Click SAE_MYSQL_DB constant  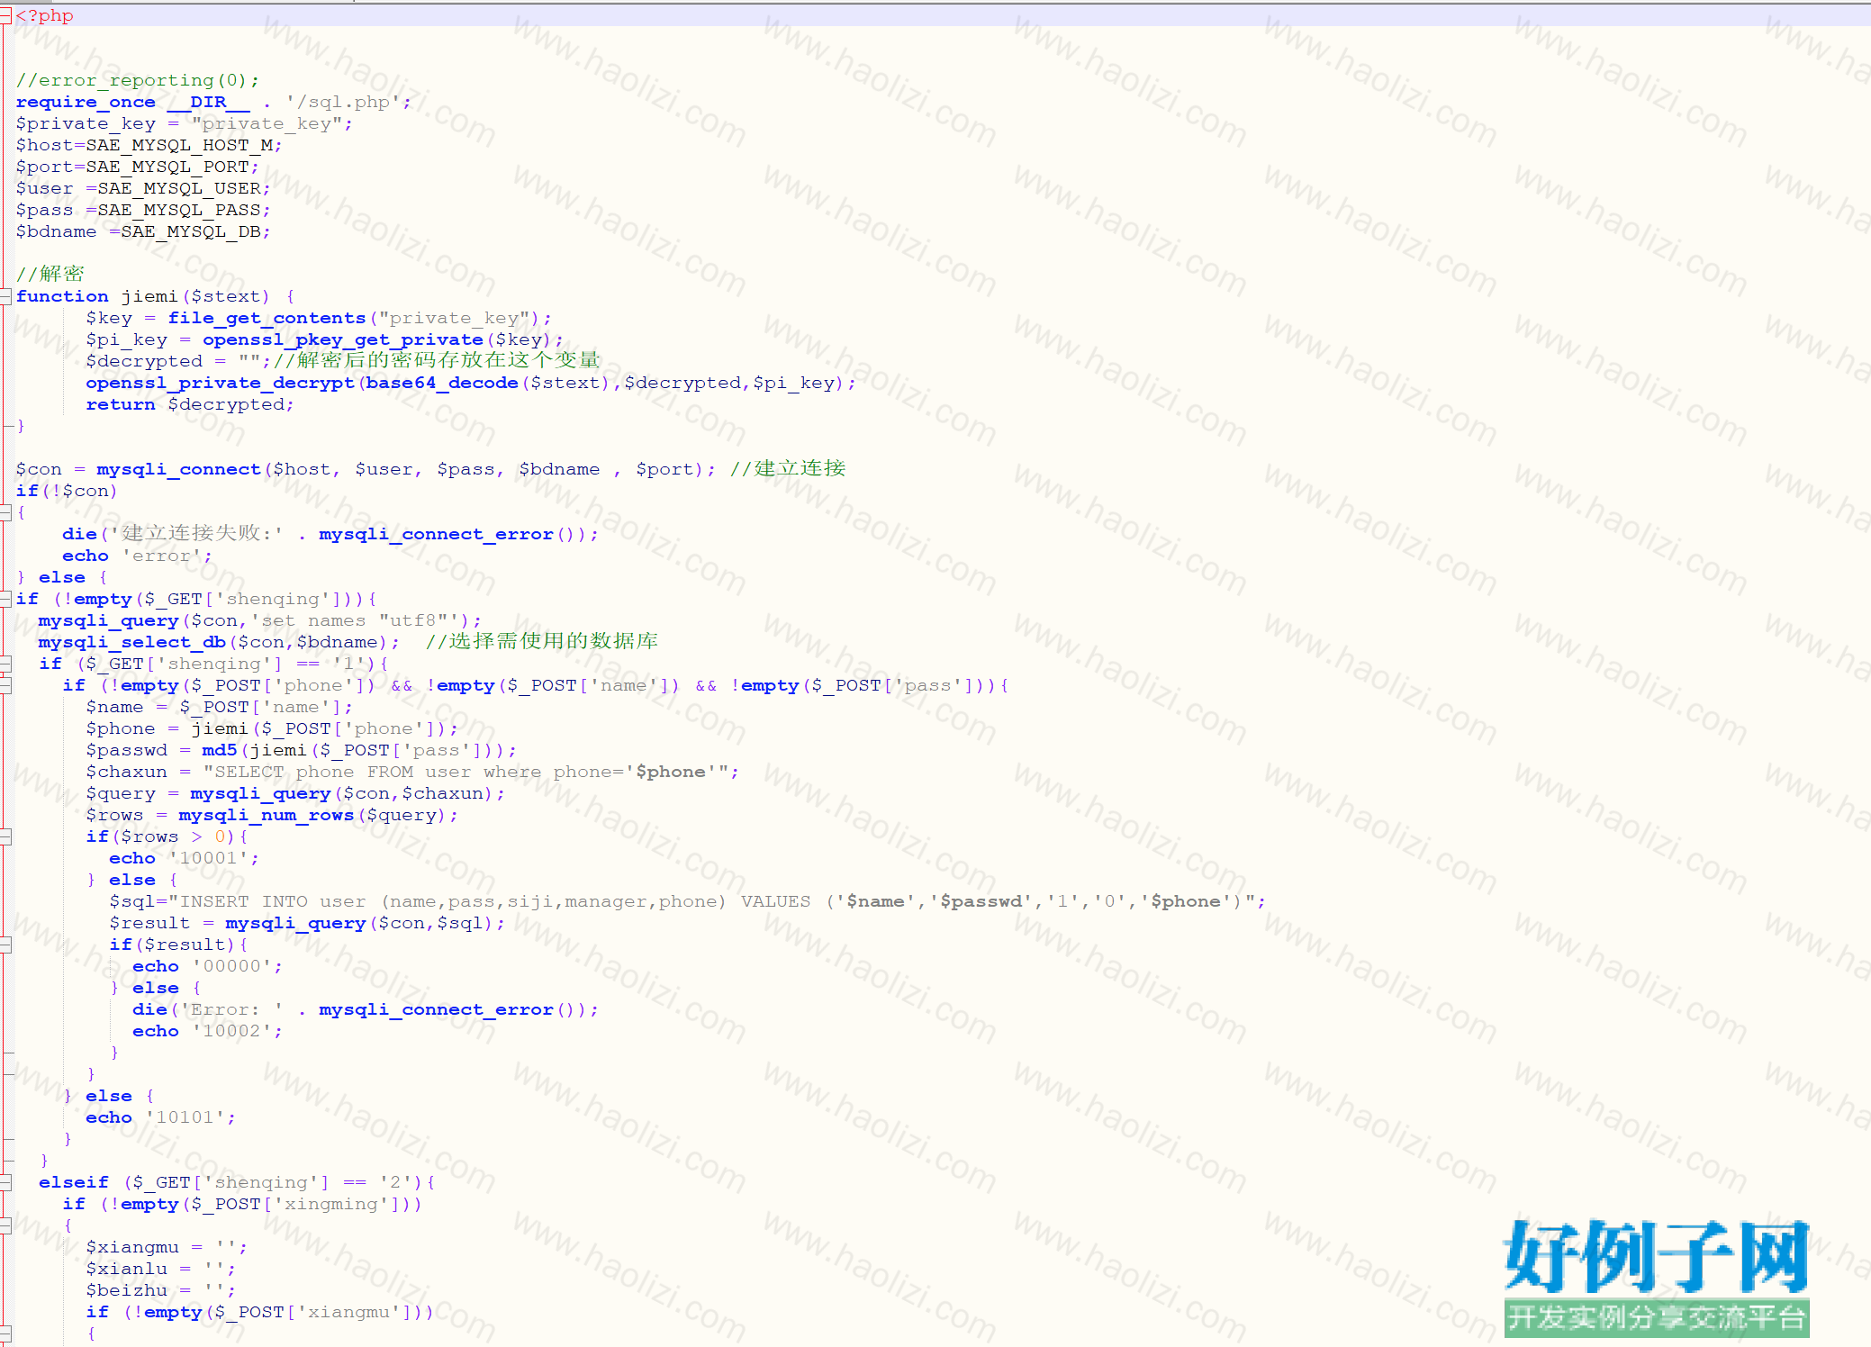(191, 231)
